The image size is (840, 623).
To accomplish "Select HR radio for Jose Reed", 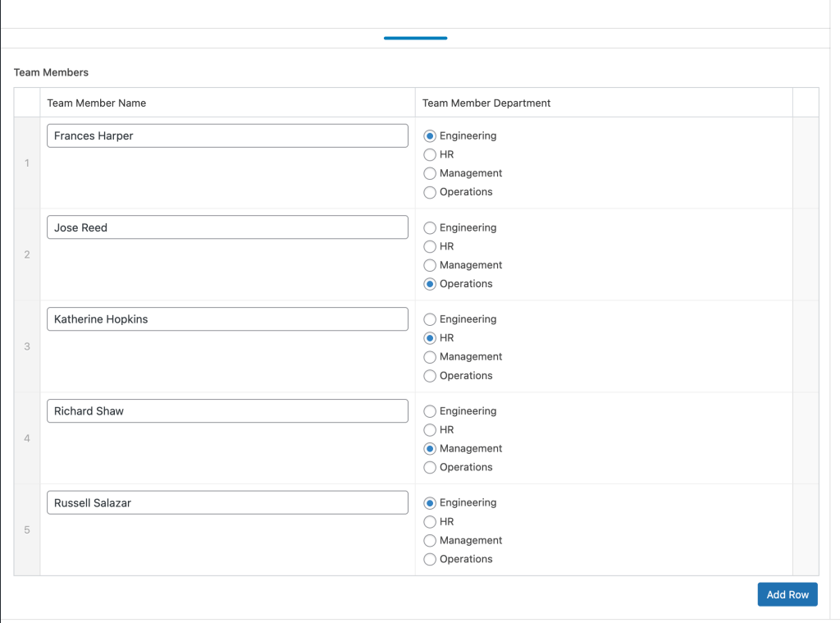I will pyautogui.click(x=430, y=246).
